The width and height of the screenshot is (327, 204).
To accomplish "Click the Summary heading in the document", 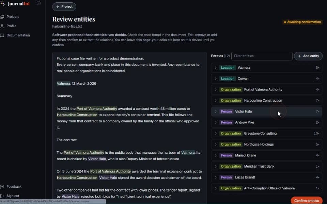I will (64, 96).
